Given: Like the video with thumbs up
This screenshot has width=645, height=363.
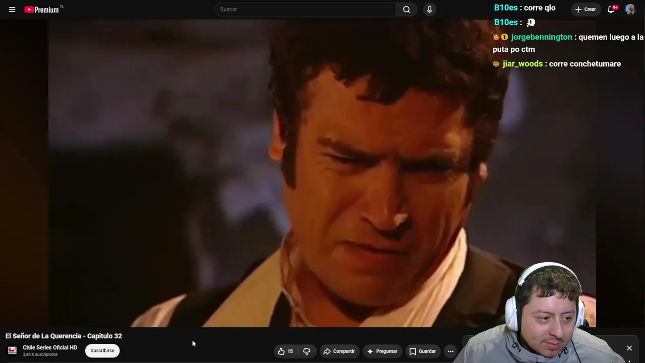Looking at the screenshot, I should pyautogui.click(x=285, y=351).
